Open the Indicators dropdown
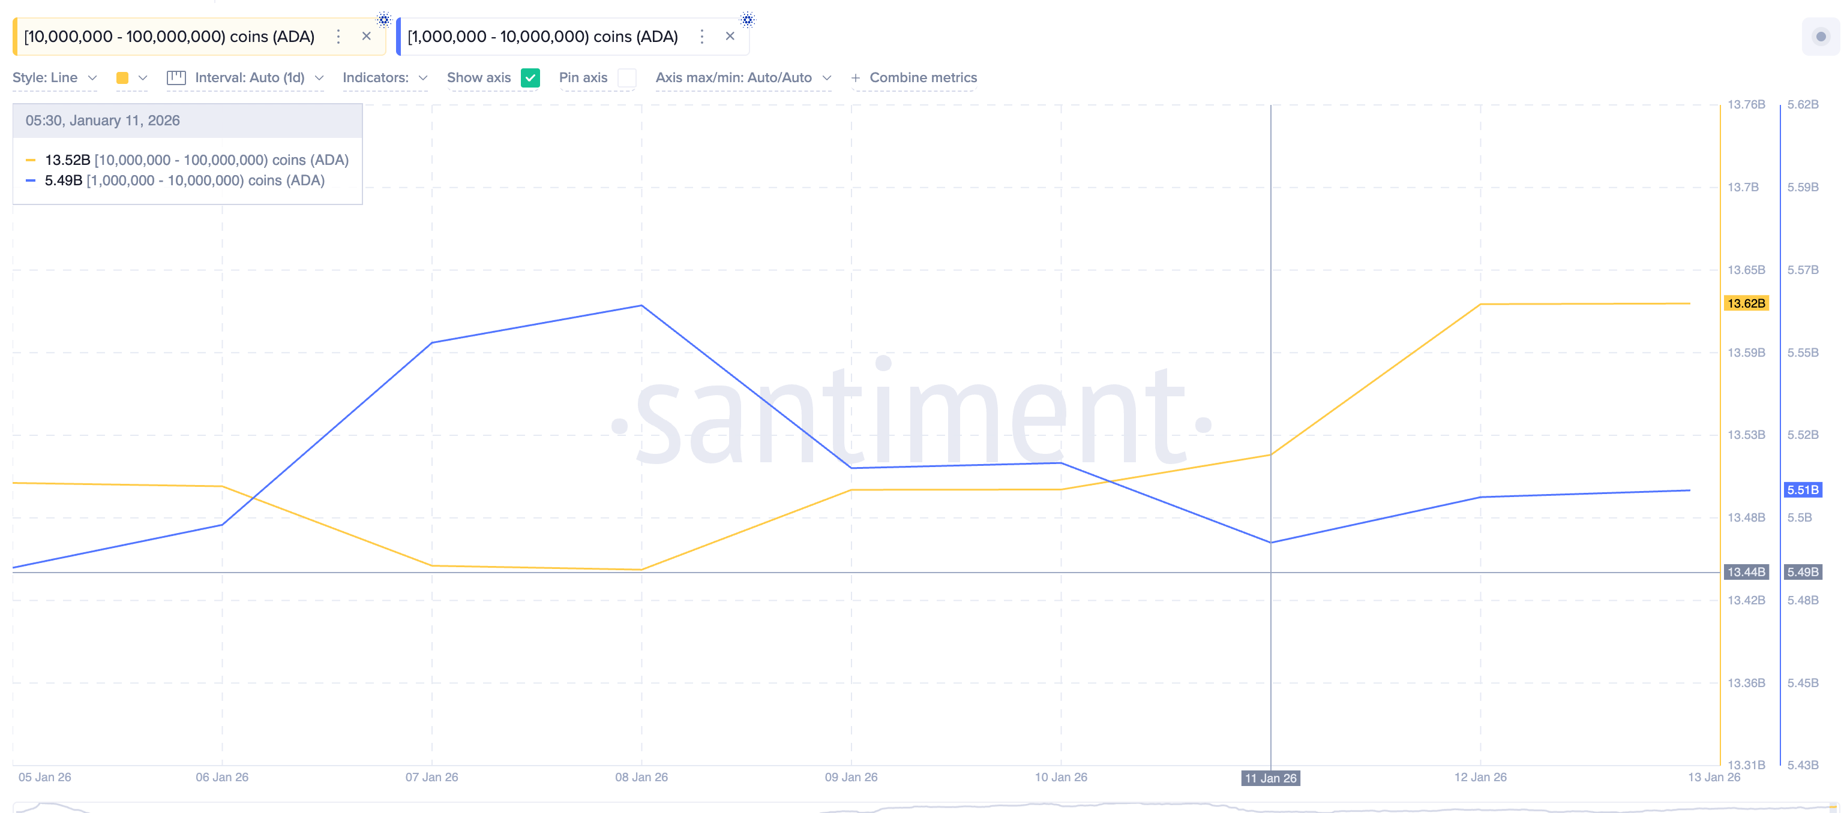Image resolution: width=1847 pixels, height=813 pixels. [x=385, y=77]
